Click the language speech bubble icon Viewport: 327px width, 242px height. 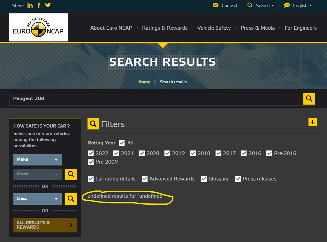[287, 5]
